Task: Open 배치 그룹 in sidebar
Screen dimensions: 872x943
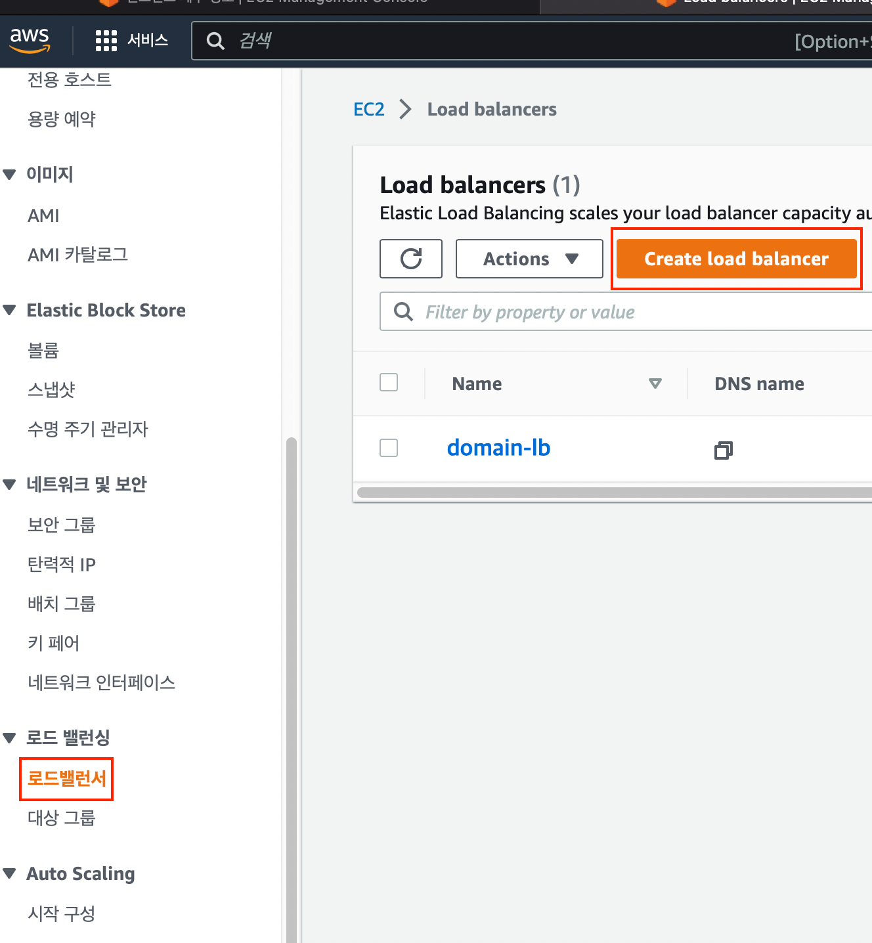Action: pos(62,604)
